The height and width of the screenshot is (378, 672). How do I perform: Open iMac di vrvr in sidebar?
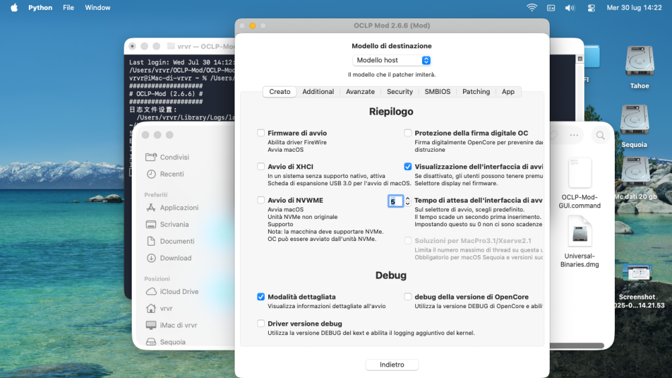tap(171, 325)
